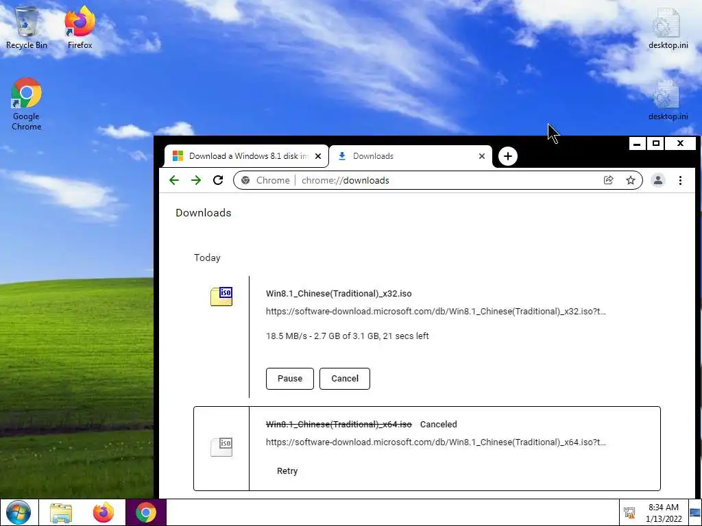Select the lower desktop.ini file icon
The height and width of the screenshot is (526, 702).
coord(668,101)
